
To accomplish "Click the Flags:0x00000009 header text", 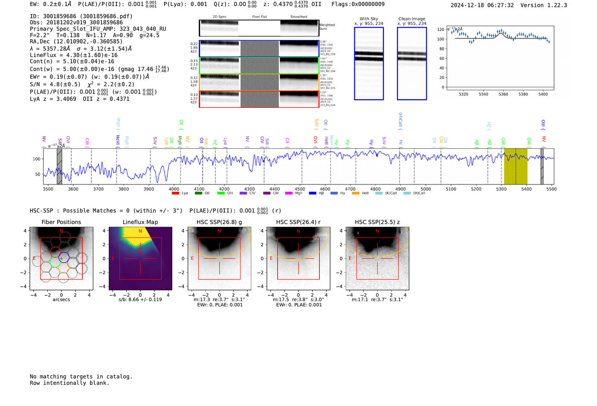I will (x=358, y=4).
